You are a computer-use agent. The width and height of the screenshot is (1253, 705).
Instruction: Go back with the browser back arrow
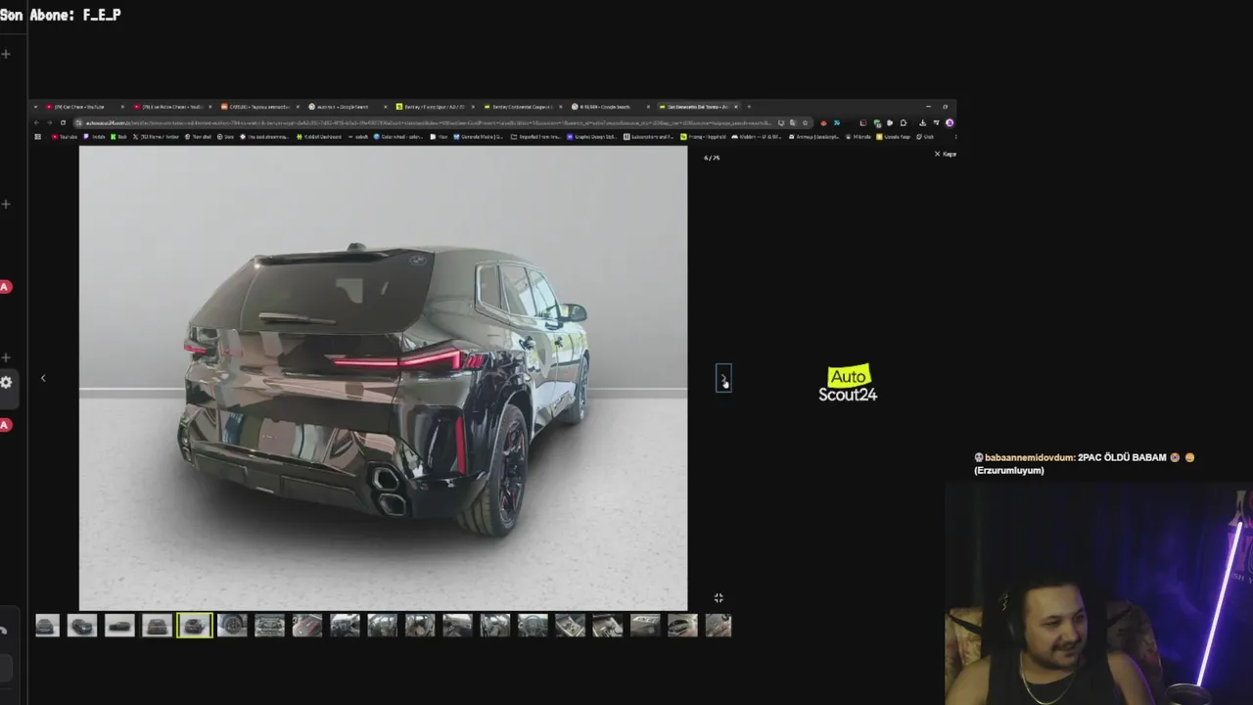pyautogui.click(x=36, y=122)
